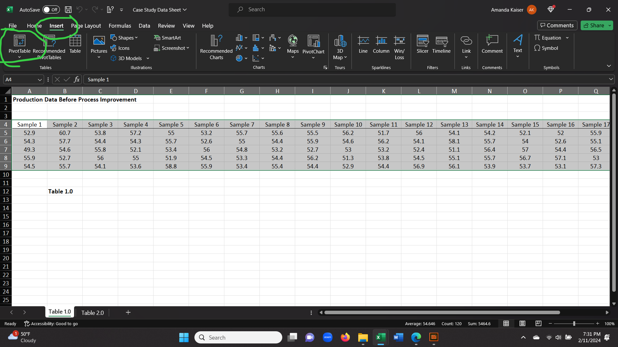Click the PivotTable button
The width and height of the screenshot is (618, 347).
(19, 47)
